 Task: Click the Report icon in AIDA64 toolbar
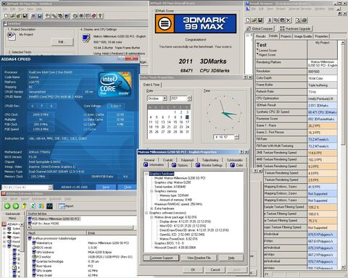(66, 206)
